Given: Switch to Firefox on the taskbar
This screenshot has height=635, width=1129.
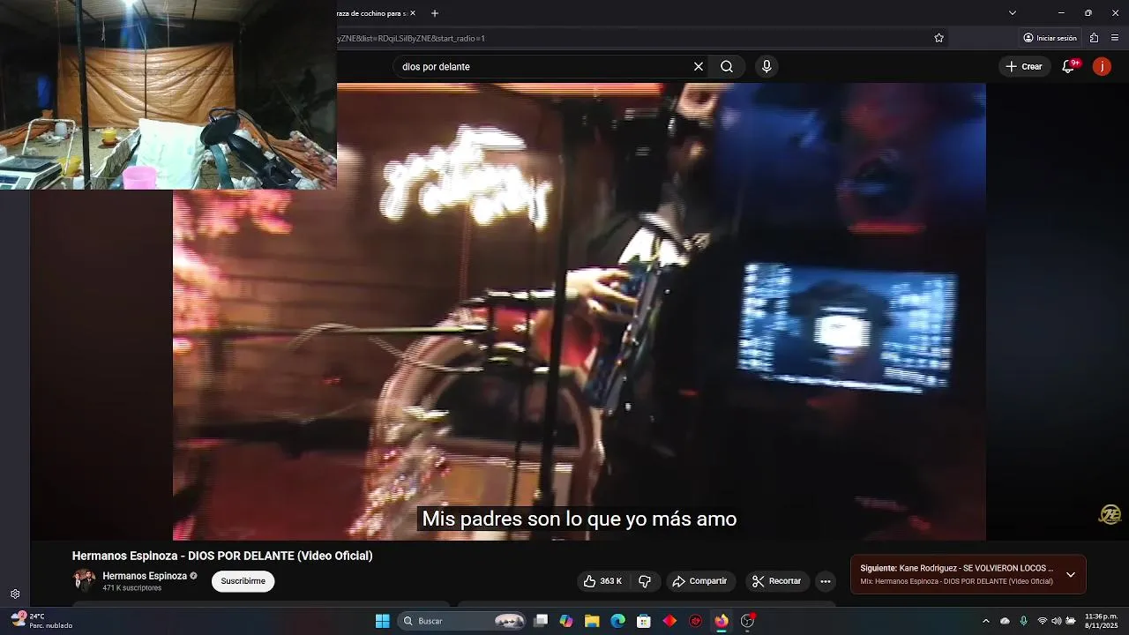Looking at the screenshot, I should pyautogui.click(x=722, y=621).
